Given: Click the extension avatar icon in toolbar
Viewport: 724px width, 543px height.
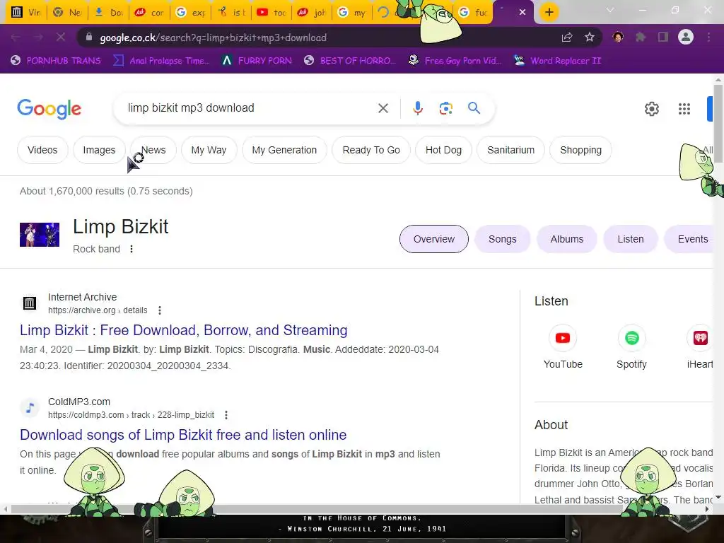Looking at the screenshot, I should click(618, 37).
